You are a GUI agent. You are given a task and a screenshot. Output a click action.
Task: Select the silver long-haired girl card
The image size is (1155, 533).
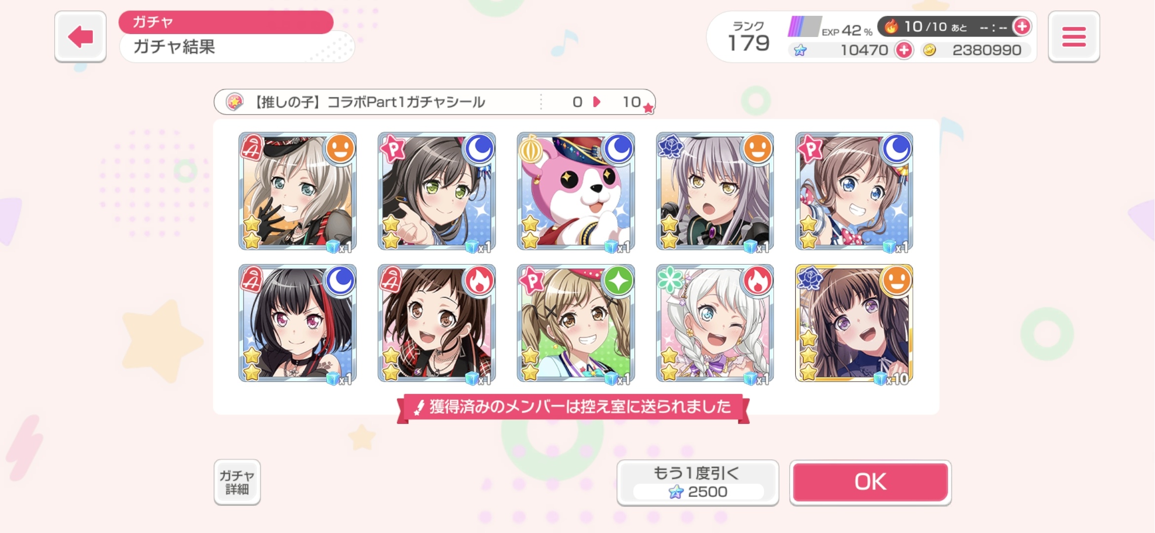coord(715,191)
